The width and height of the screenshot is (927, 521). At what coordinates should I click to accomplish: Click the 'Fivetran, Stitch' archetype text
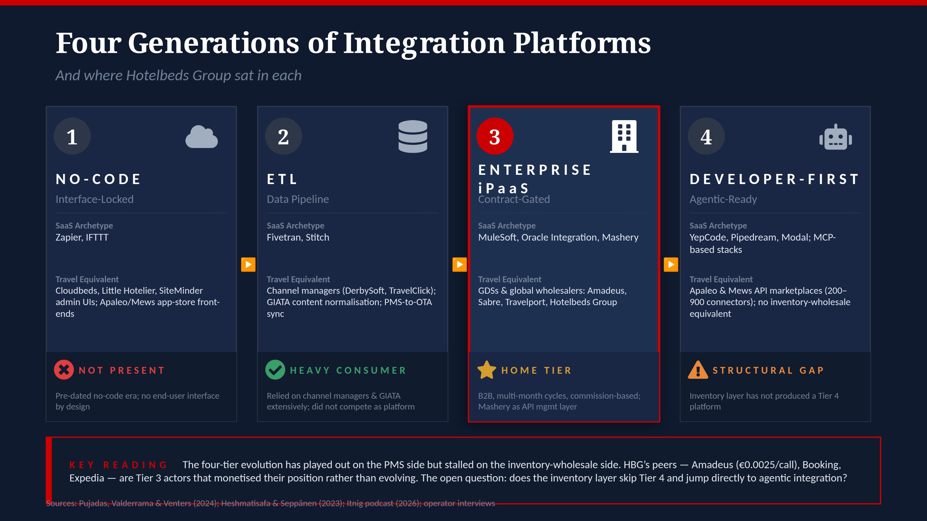(x=298, y=237)
